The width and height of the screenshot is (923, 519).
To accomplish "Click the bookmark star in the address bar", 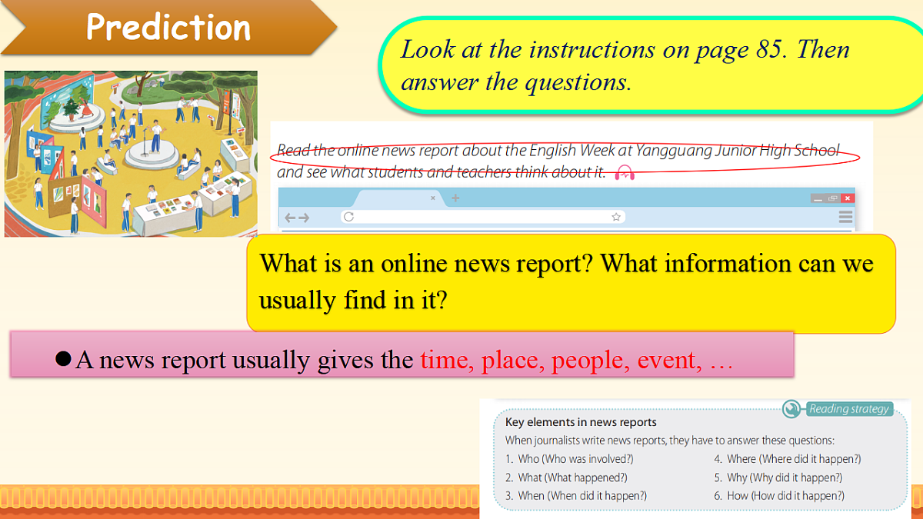I will [x=616, y=217].
